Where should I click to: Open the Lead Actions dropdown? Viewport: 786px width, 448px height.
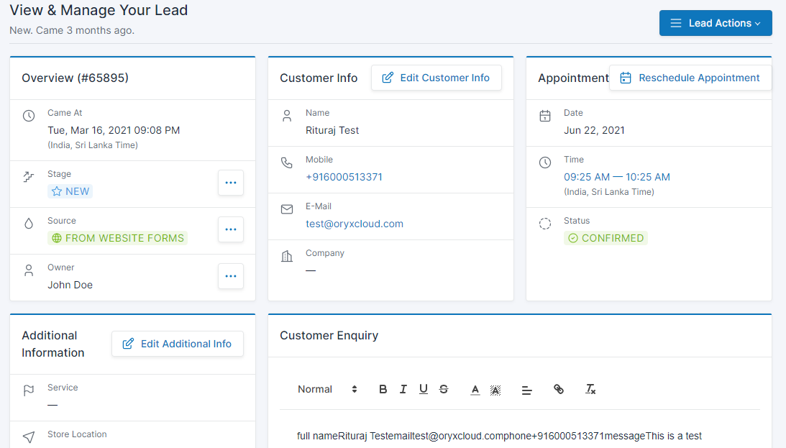coord(716,23)
